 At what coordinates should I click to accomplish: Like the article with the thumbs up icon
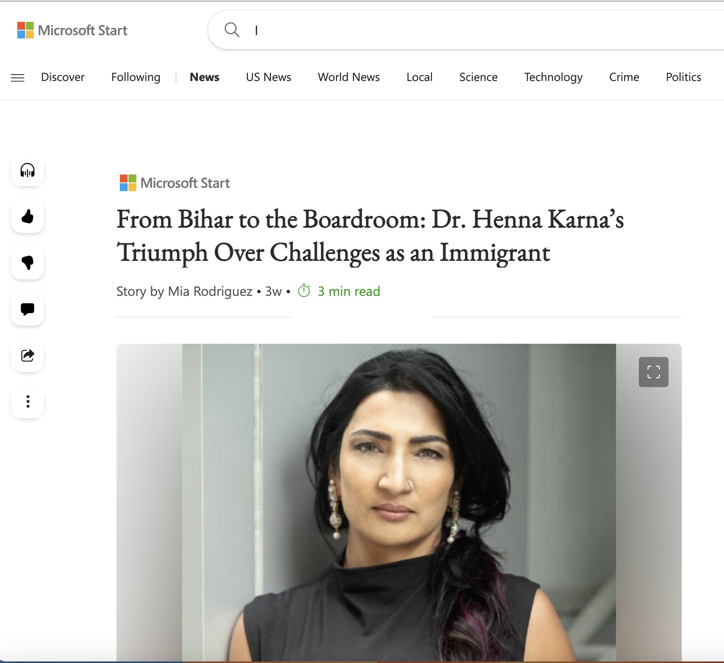[x=28, y=217]
